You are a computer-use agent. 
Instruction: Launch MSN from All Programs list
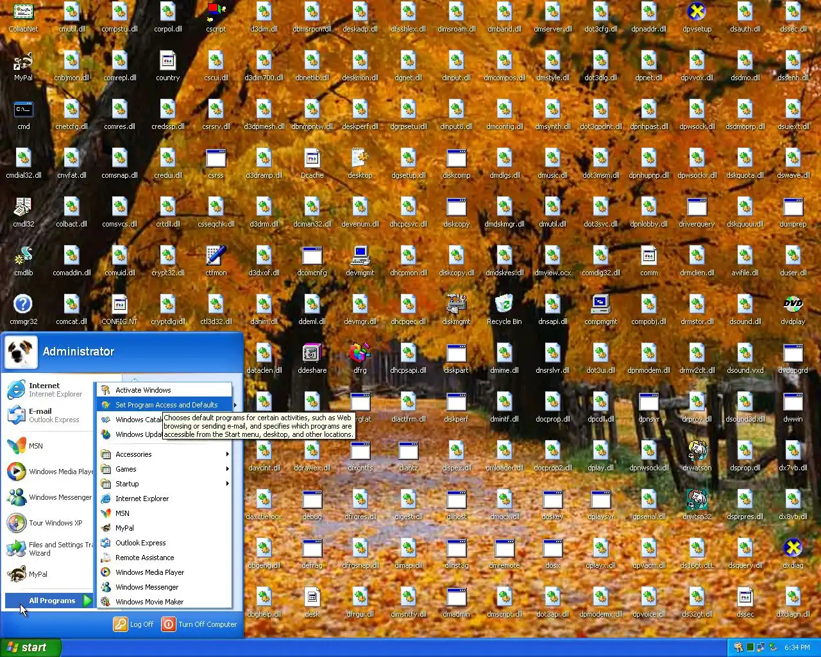(164, 513)
